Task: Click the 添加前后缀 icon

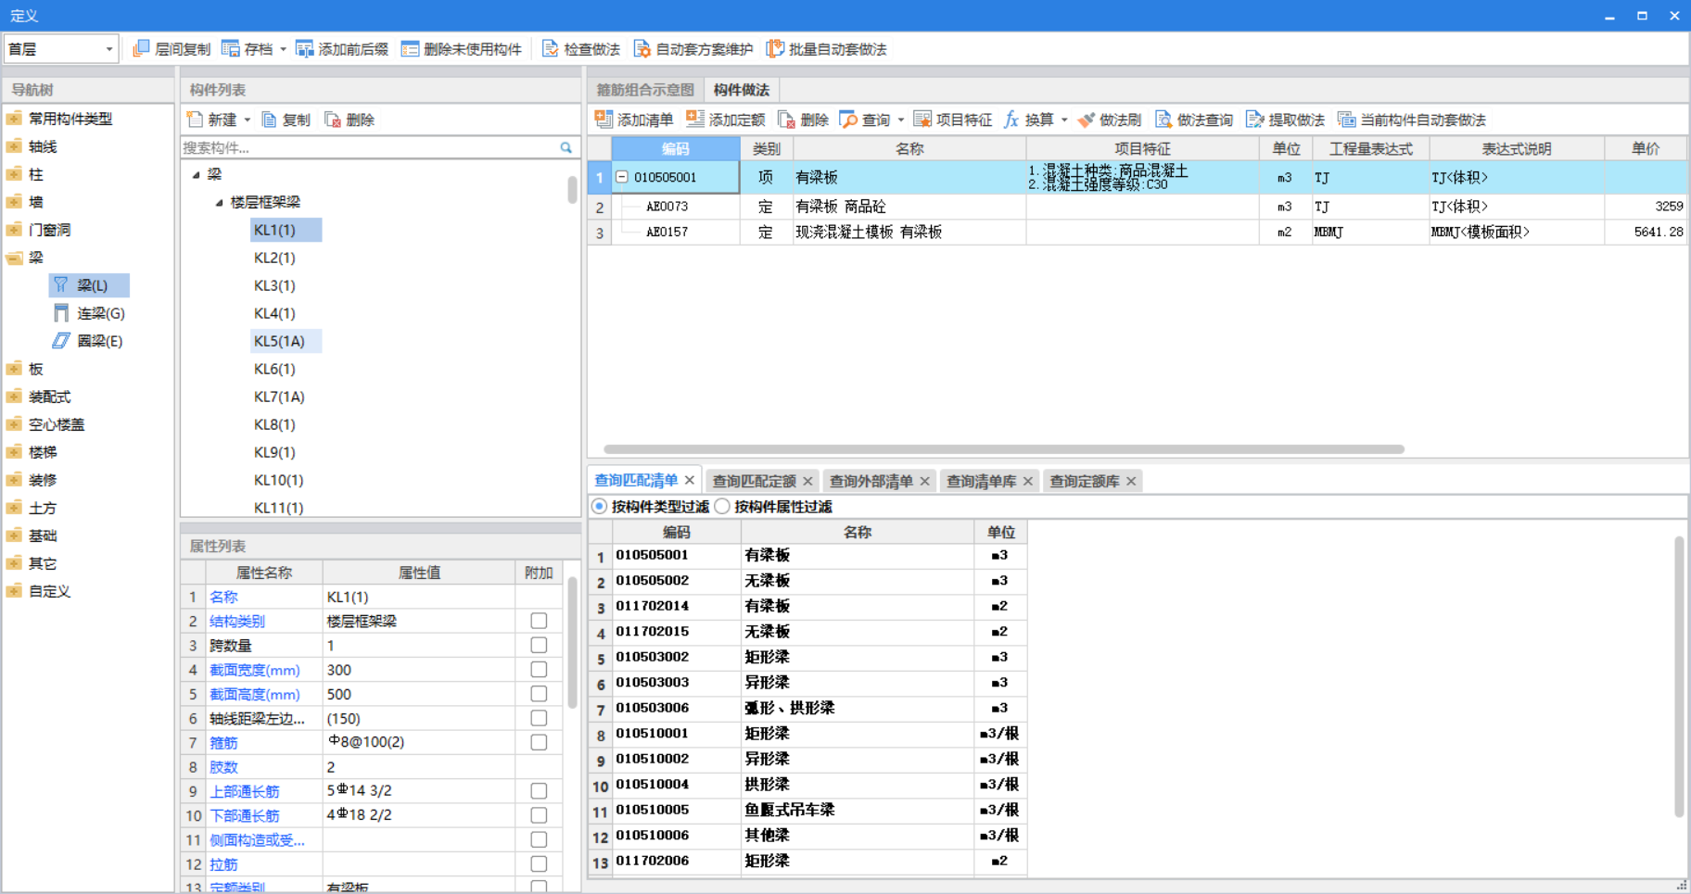Action: pos(304,48)
